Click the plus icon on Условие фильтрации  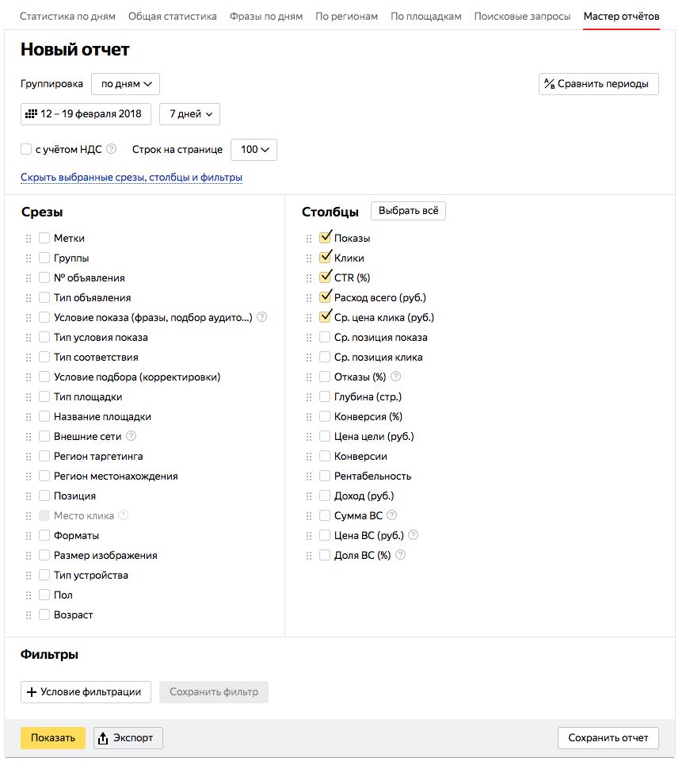point(32,692)
